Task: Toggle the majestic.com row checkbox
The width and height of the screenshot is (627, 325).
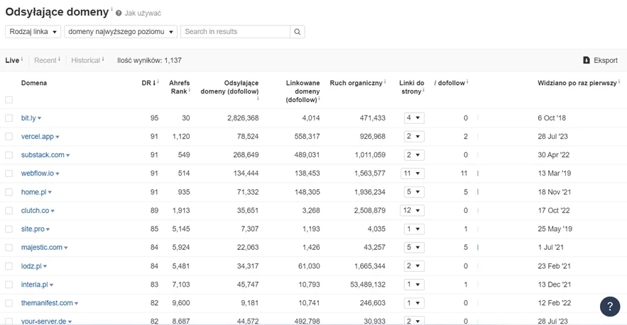Action: point(9,248)
